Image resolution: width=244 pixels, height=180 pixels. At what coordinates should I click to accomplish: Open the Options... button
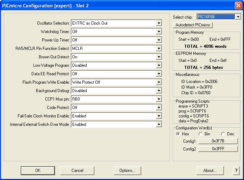(x=127, y=171)
